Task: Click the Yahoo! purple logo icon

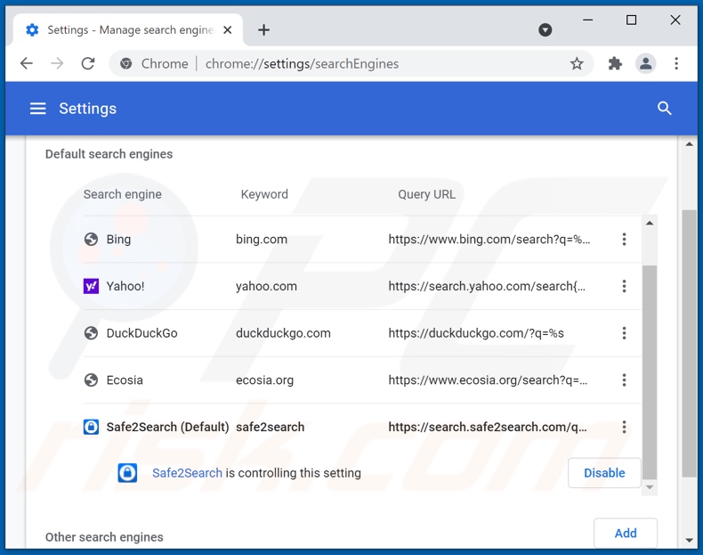Action: point(91,286)
